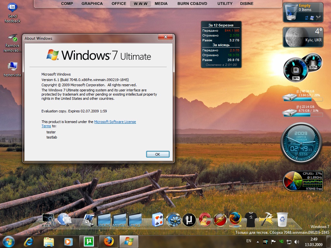Open the COMP menu in the top bar
The height and width of the screenshot is (248, 331).
pyautogui.click(x=67, y=4)
